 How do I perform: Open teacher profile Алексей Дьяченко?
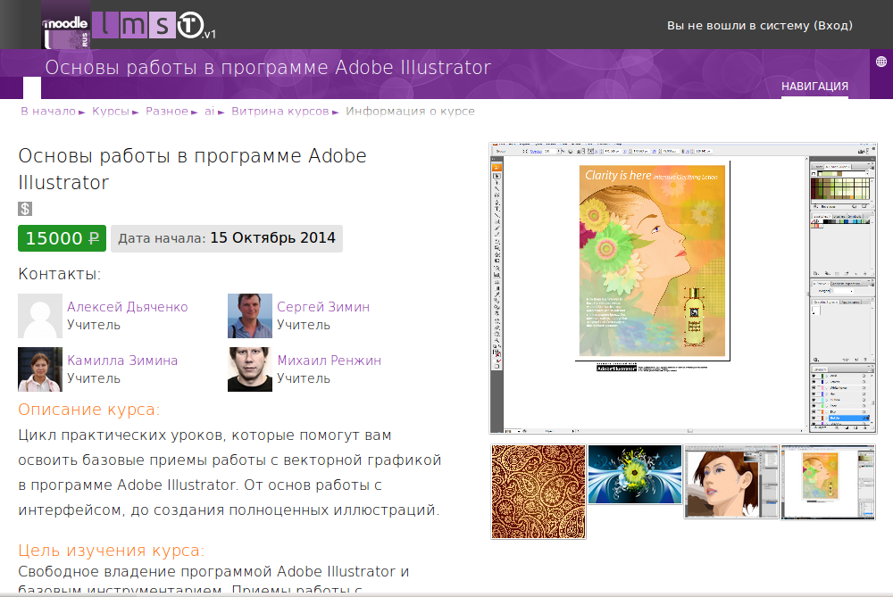pyautogui.click(x=128, y=307)
